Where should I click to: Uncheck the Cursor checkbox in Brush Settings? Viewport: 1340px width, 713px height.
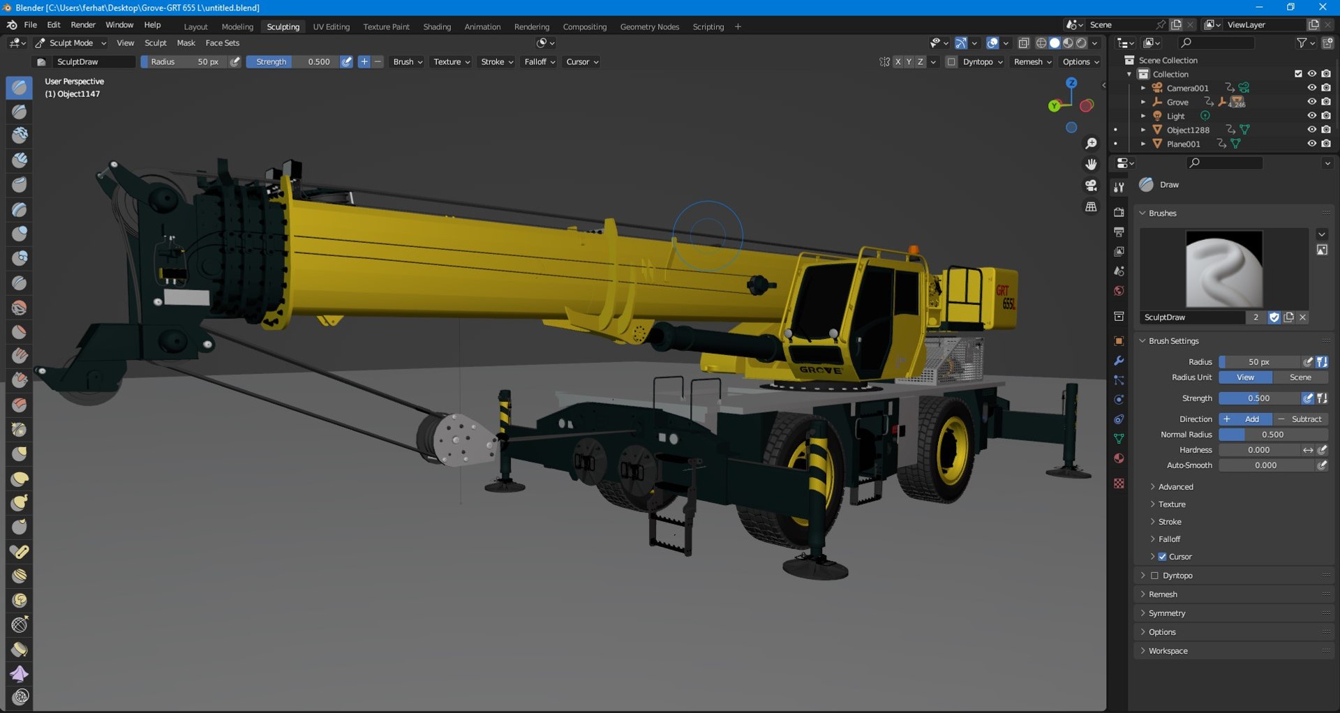tap(1163, 557)
